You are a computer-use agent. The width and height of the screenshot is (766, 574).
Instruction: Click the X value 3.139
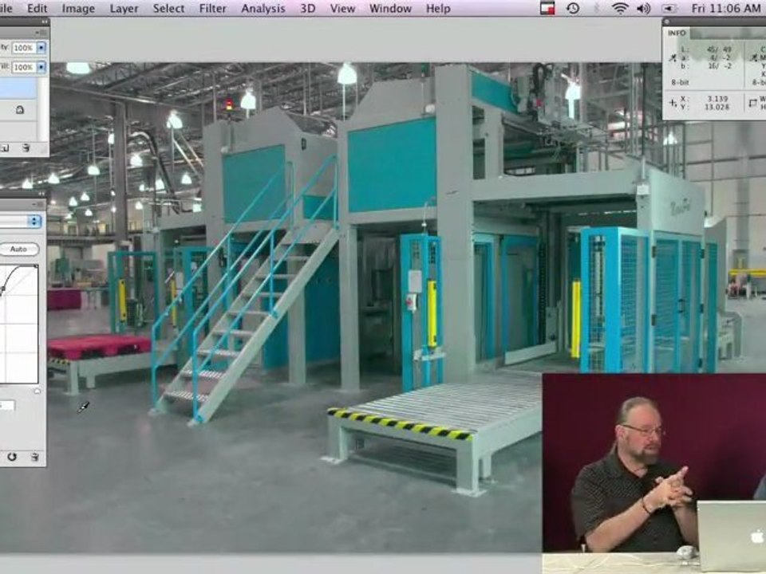[717, 99]
